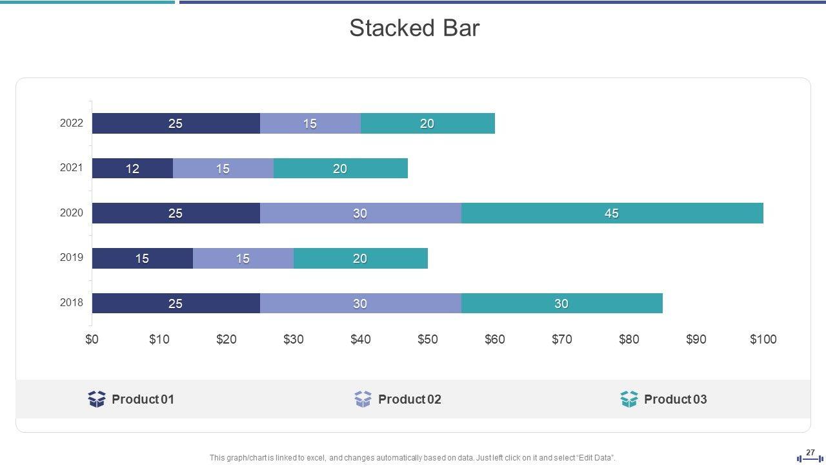Click the lavender 15 segment of 2022 bar
826x465 pixels.
(x=310, y=123)
